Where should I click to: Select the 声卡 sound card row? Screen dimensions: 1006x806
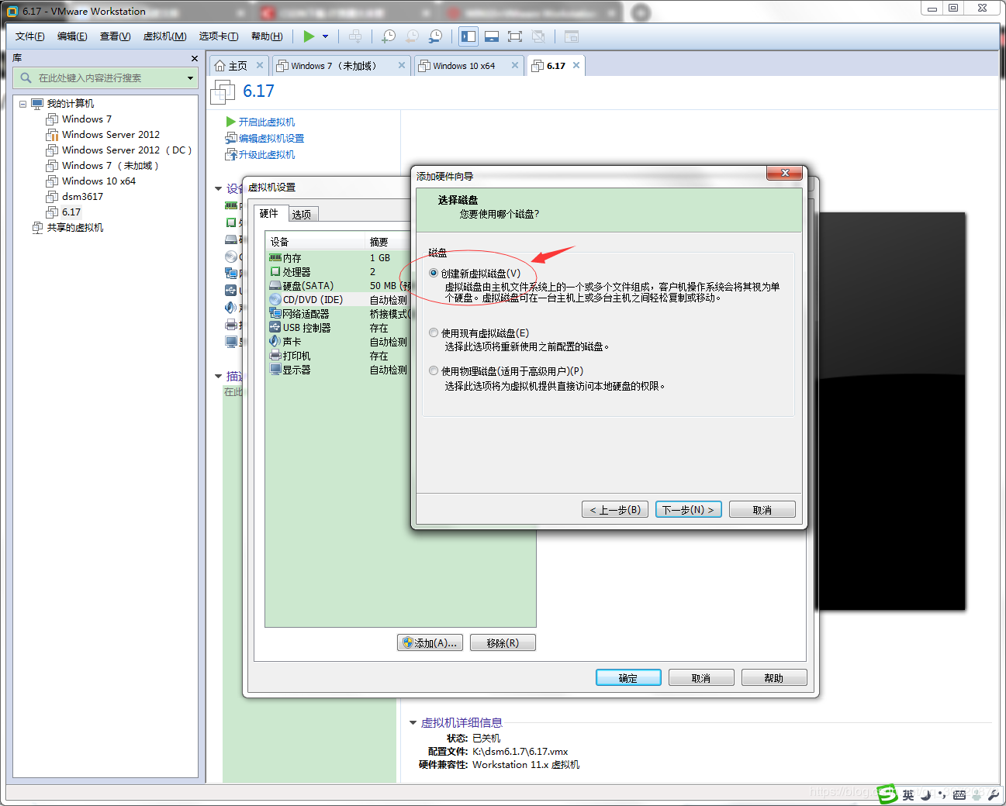click(x=338, y=342)
